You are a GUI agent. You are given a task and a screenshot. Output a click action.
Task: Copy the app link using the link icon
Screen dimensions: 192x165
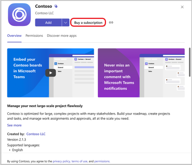(x=111, y=23)
